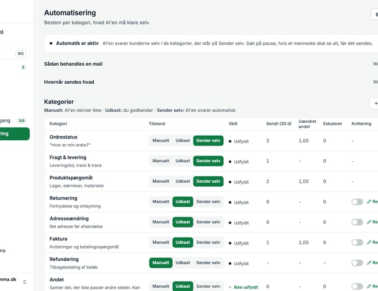Set Andet to Sender selv
The height and width of the screenshot is (291, 378).
click(x=208, y=286)
